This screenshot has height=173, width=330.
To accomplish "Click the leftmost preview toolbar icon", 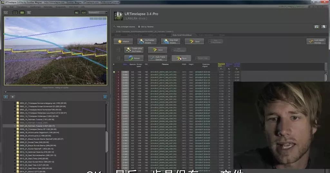I will click(6, 13).
